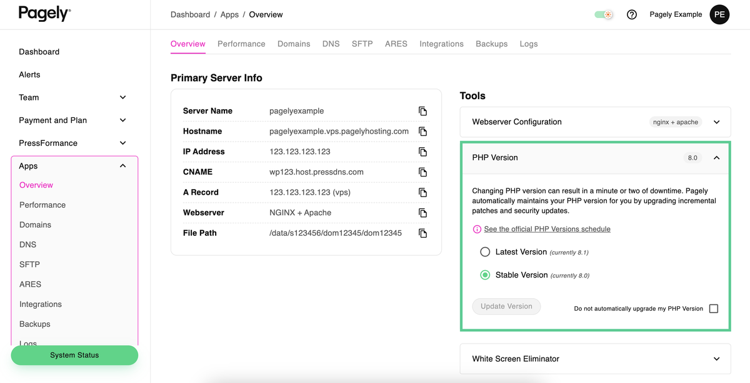Select the Stable Version radio option
The image size is (750, 383).
(485, 274)
